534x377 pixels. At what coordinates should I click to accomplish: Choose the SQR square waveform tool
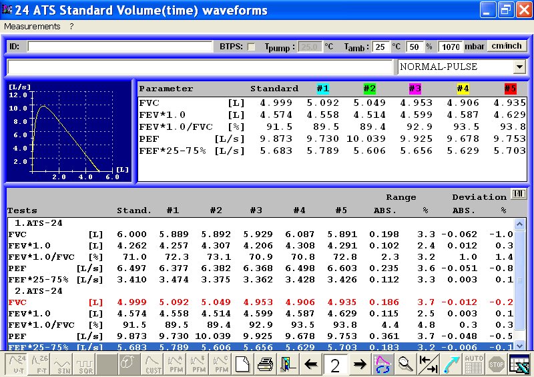(x=85, y=364)
